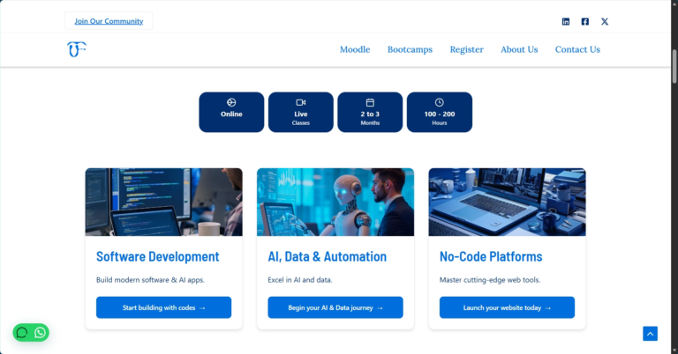Open the Register page link
The height and width of the screenshot is (354, 678).
[x=466, y=49]
